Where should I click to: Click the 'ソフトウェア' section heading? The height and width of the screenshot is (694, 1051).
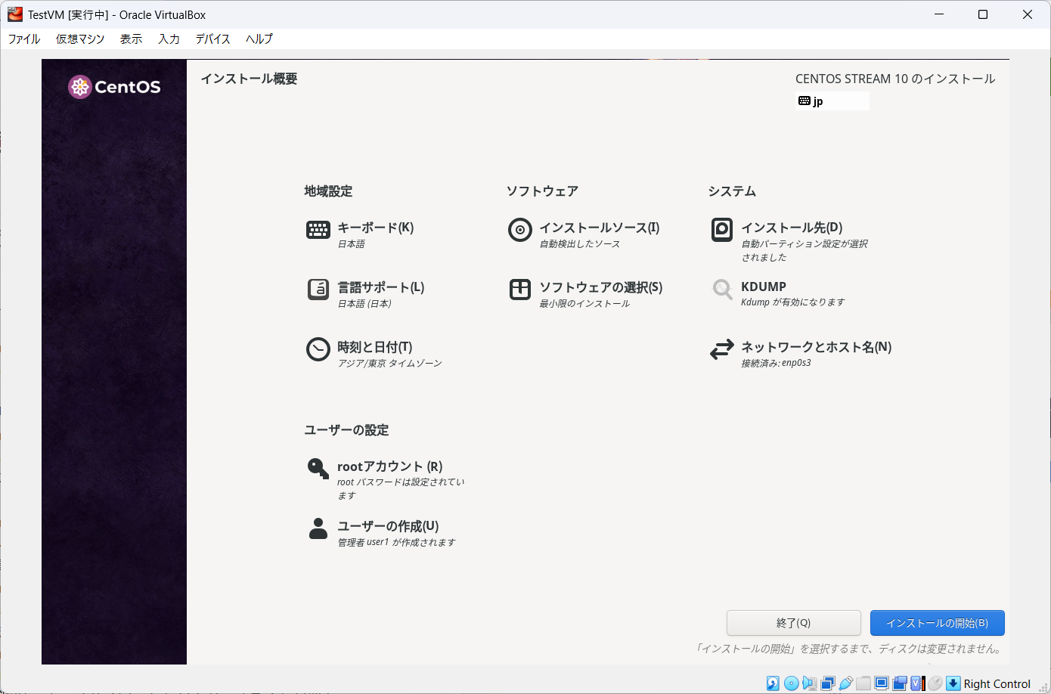[542, 191]
